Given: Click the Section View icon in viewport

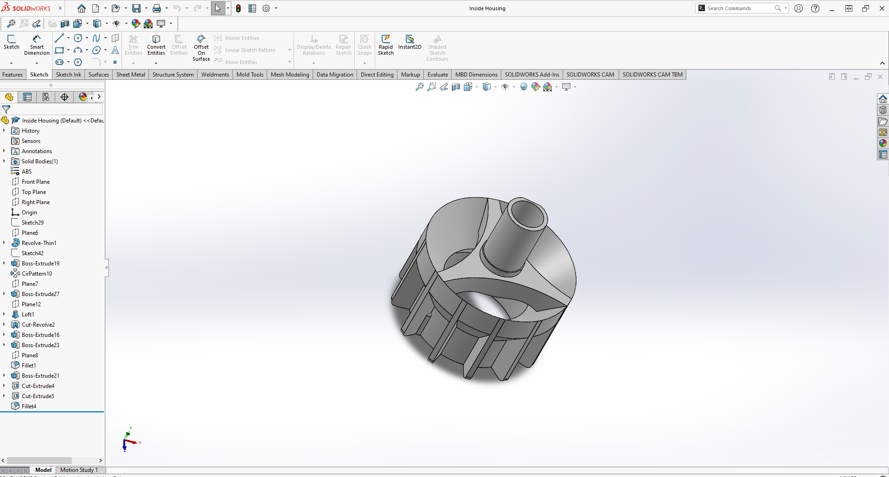Looking at the screenshot, I should tap(456, 87).
